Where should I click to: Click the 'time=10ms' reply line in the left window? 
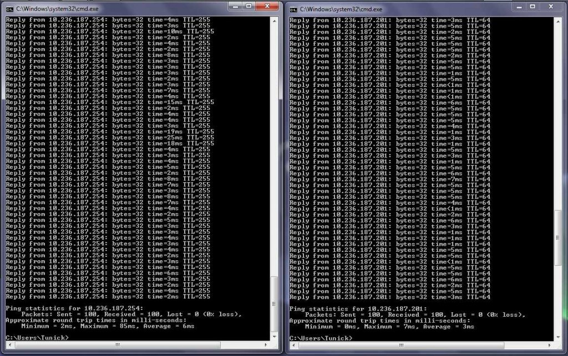110,32
